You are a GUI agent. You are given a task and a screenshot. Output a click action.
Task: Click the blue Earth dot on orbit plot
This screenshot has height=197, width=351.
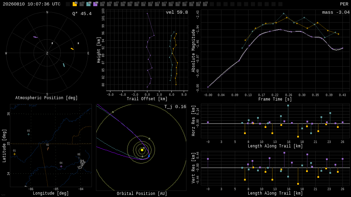[x=149, y=156]
